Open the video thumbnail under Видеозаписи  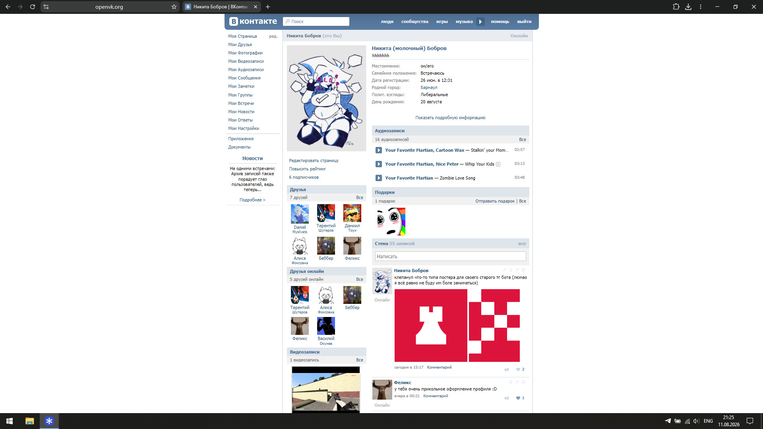point(326,390)
